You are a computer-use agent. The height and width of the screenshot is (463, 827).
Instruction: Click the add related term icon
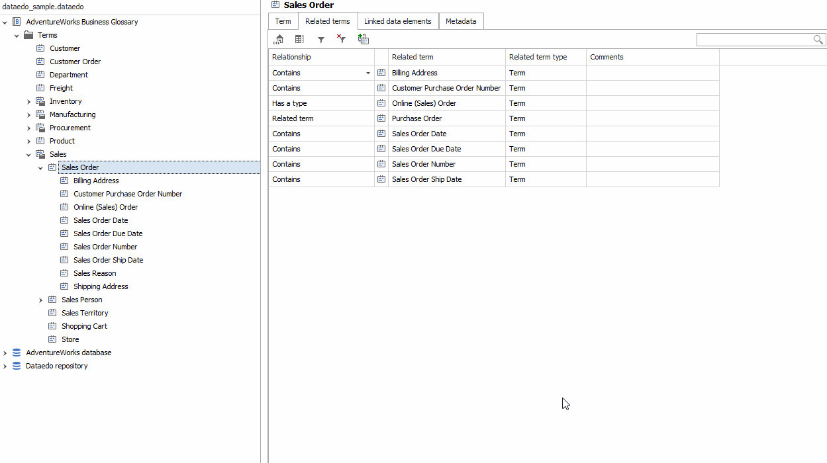[363, 40]
